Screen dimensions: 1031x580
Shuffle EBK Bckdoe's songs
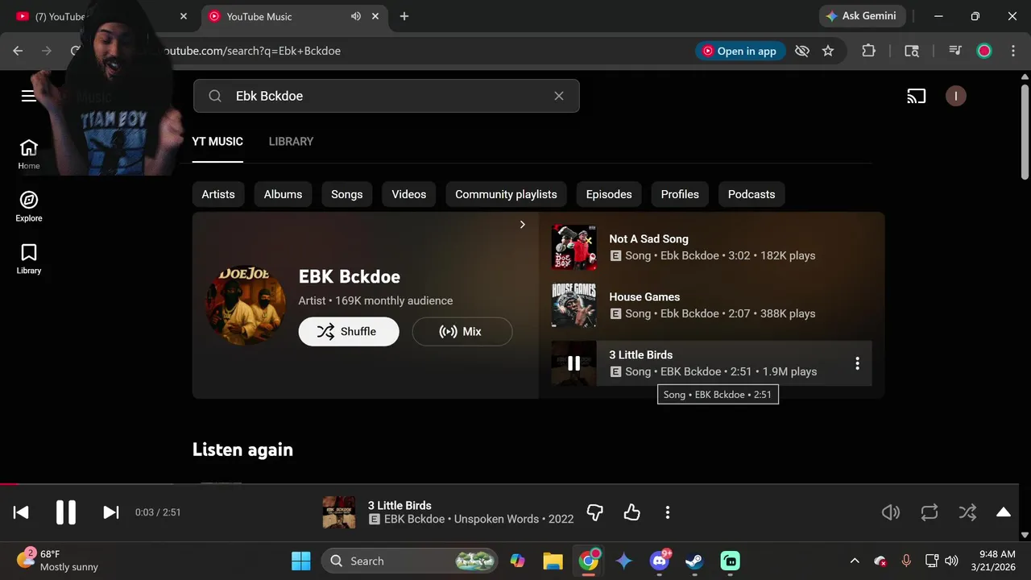tap(349, 331)
